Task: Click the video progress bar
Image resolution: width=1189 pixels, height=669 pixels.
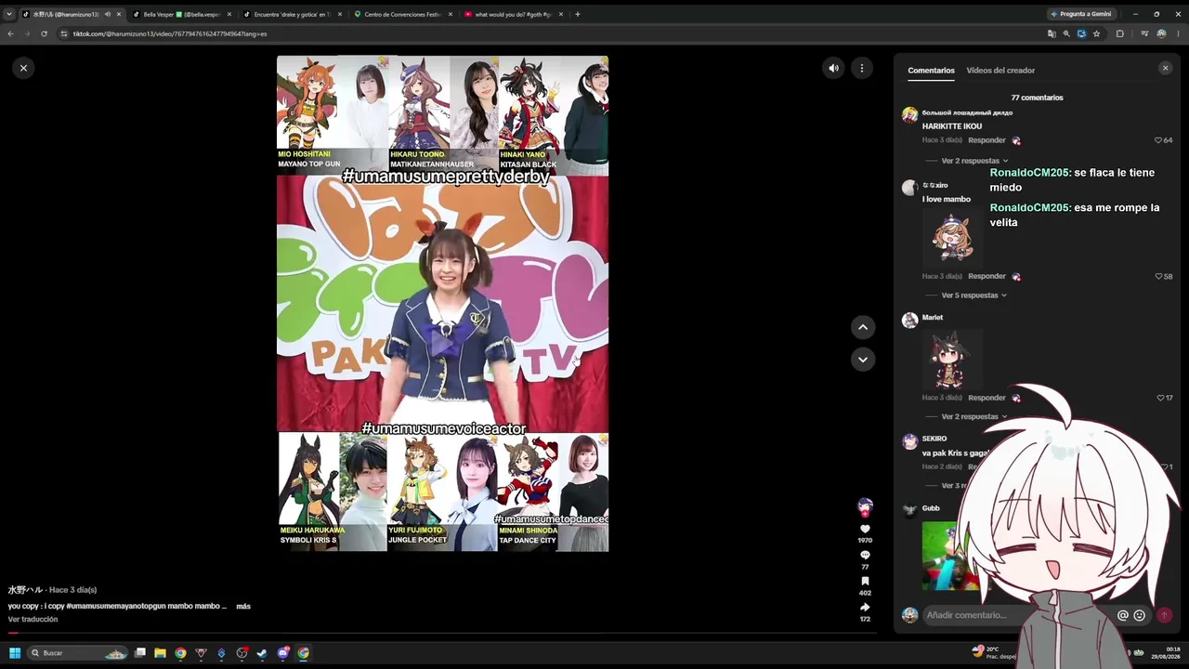Action: (441, 633)
